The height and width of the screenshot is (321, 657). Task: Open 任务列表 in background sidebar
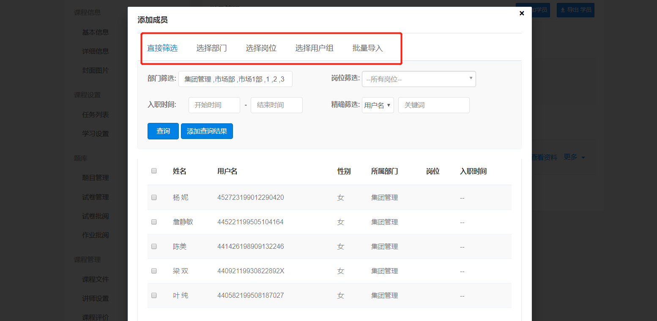coord(96,114)
